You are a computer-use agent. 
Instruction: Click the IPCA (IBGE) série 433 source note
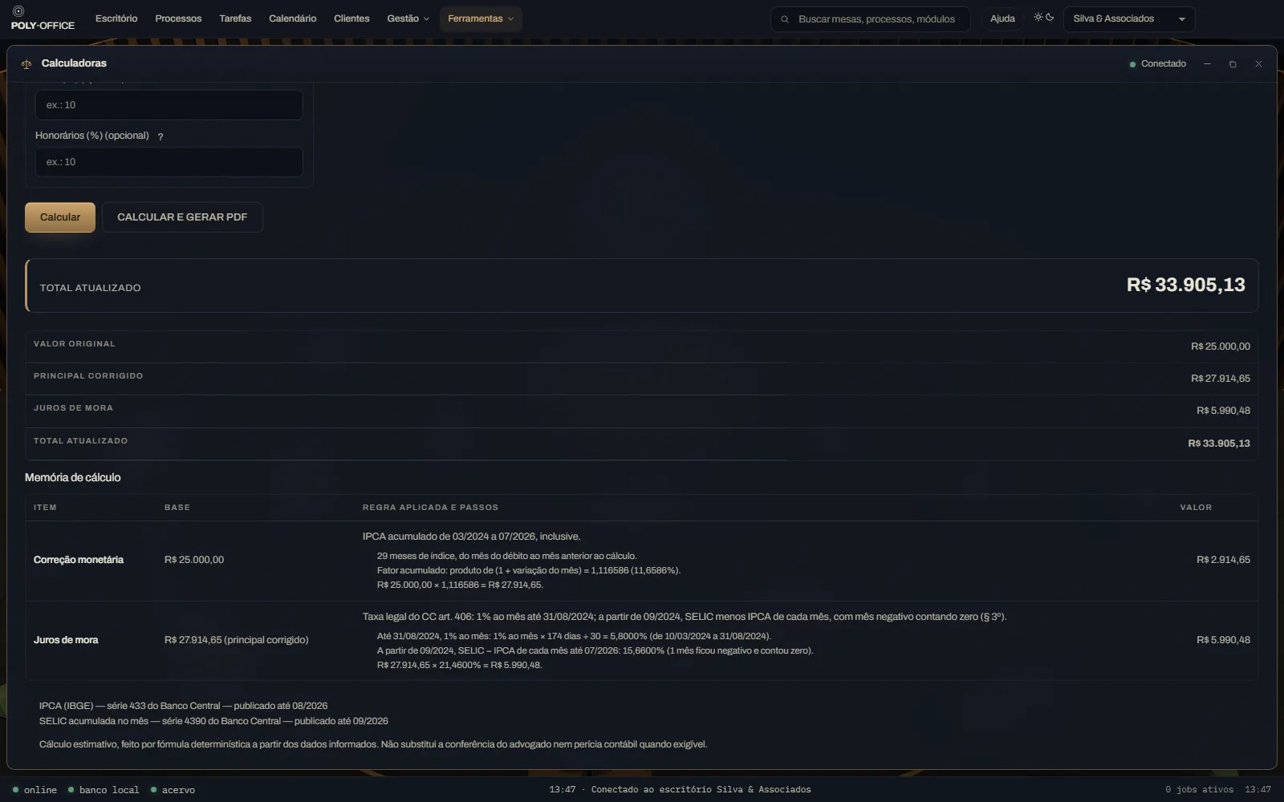183,706
